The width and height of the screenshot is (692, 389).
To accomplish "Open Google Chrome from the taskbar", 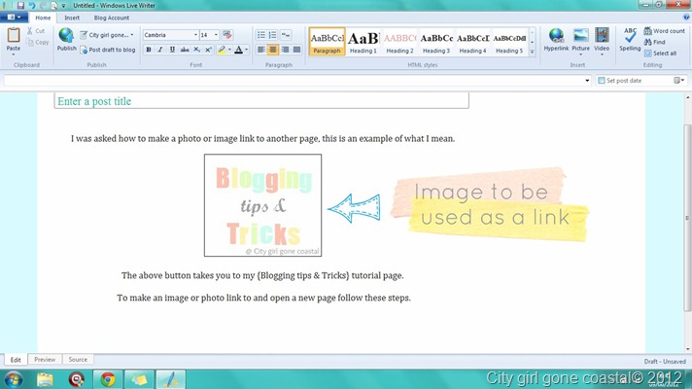I will coord(108,379).
